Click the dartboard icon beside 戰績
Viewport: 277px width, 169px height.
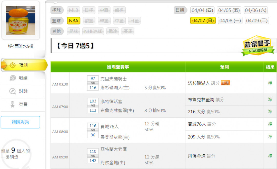(13, 78)
